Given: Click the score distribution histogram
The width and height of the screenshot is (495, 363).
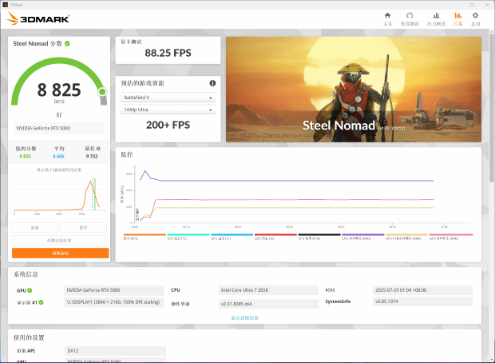Looking at the screenshot, I should click(x=59, y=195).
